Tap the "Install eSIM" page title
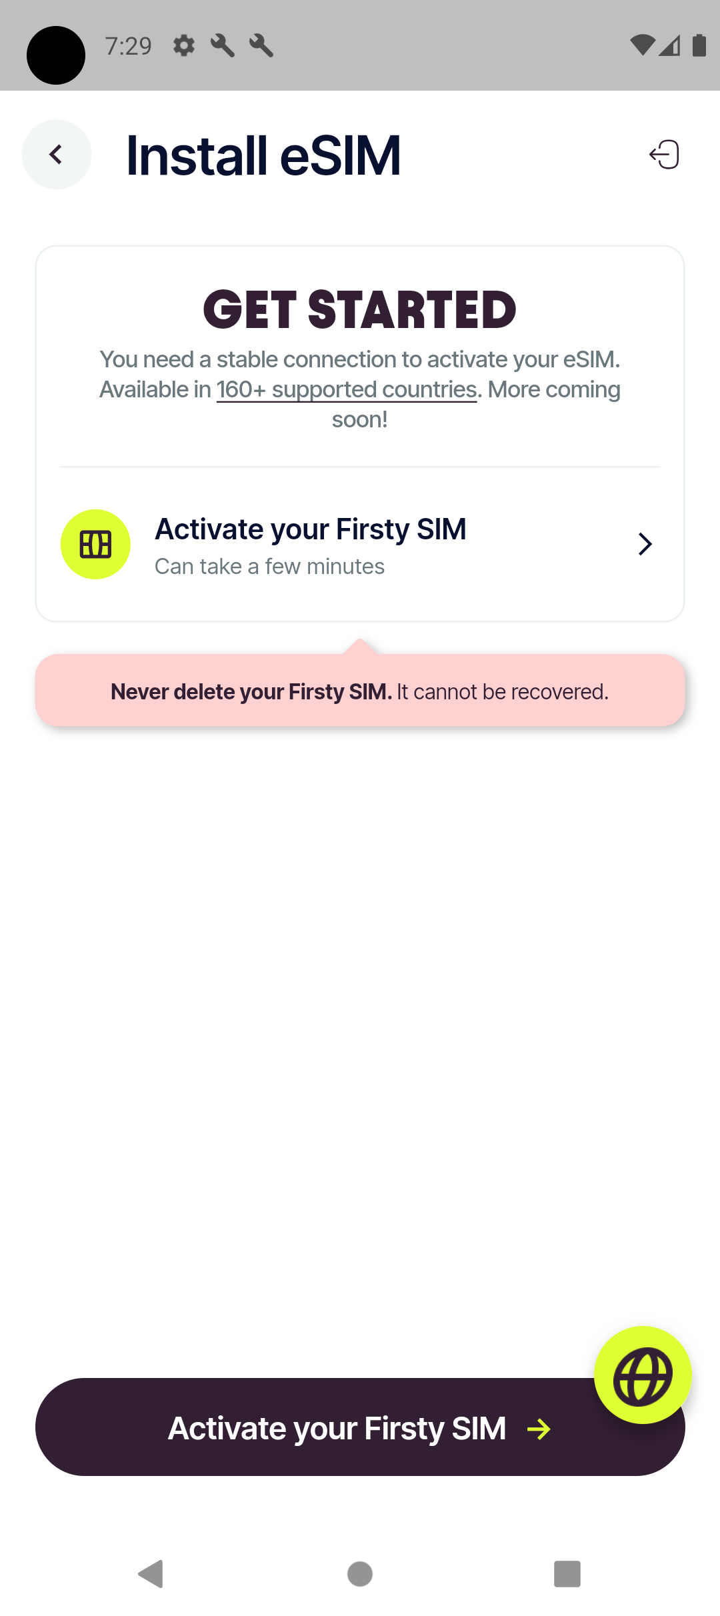The image size is (720, 1616). (x=263, y=155)
